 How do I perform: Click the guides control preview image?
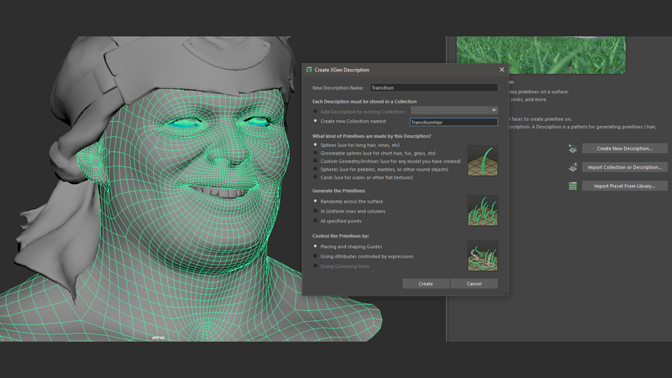click(482, 256)
